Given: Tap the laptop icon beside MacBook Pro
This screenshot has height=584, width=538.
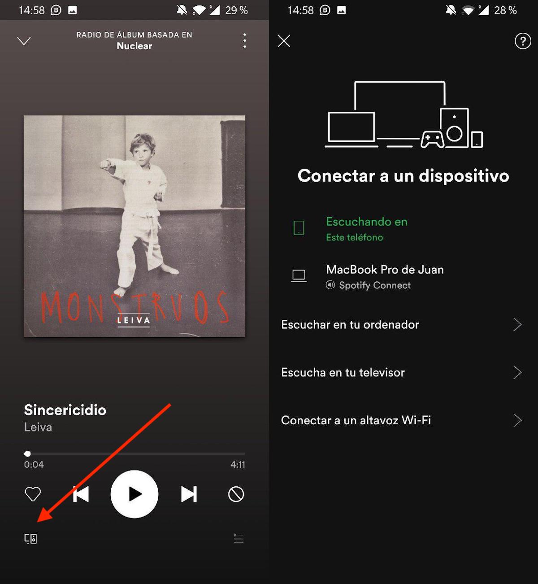Looking at the screenshot, I should (x=299, y=275).
